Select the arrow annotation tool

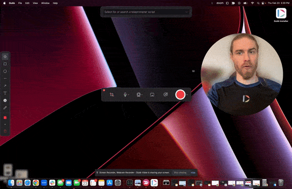point(5,86)
